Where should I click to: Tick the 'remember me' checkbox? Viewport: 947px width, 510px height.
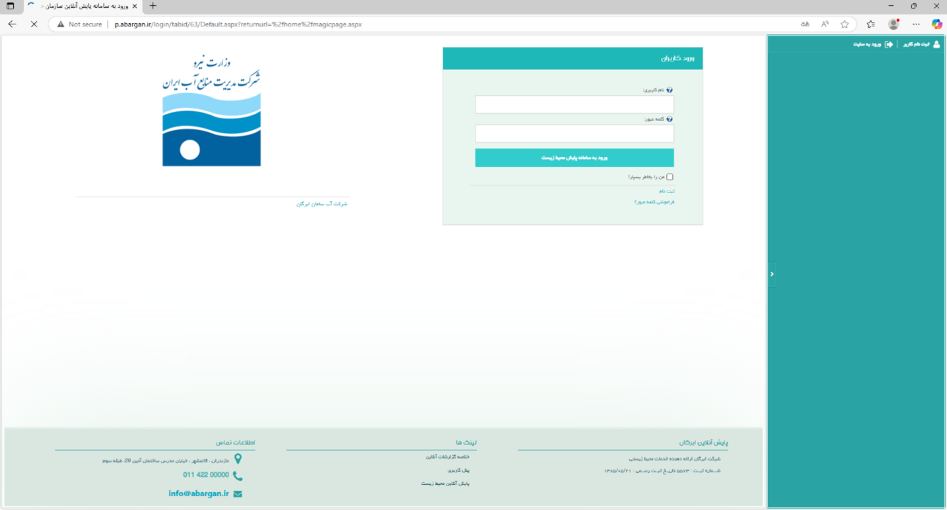tap(670, 177)
